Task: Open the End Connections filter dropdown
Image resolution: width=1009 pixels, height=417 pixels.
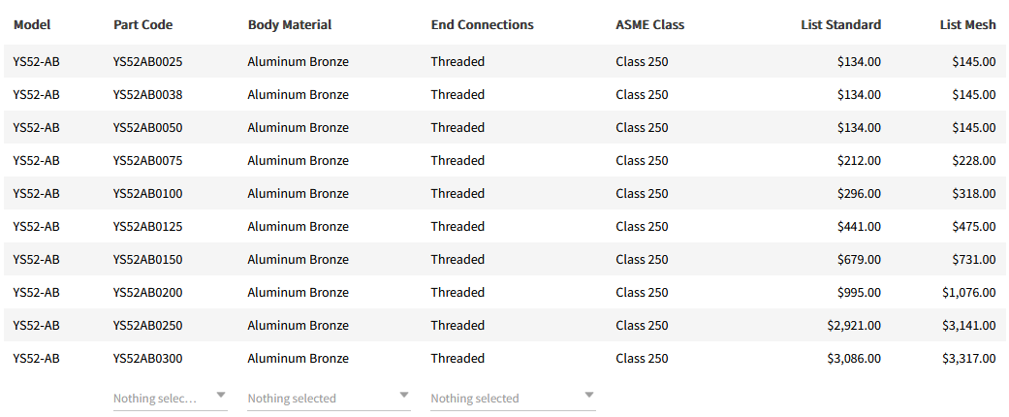Action: (x=513, y=398)
